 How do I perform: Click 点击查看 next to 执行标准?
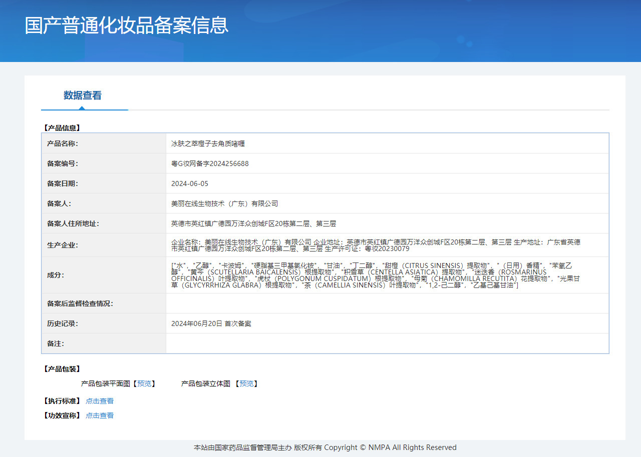pos(100,401)
